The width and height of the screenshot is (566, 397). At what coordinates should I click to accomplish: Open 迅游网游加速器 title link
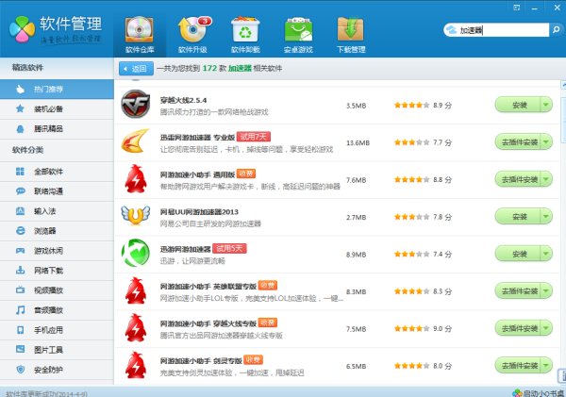click(186, 249)
